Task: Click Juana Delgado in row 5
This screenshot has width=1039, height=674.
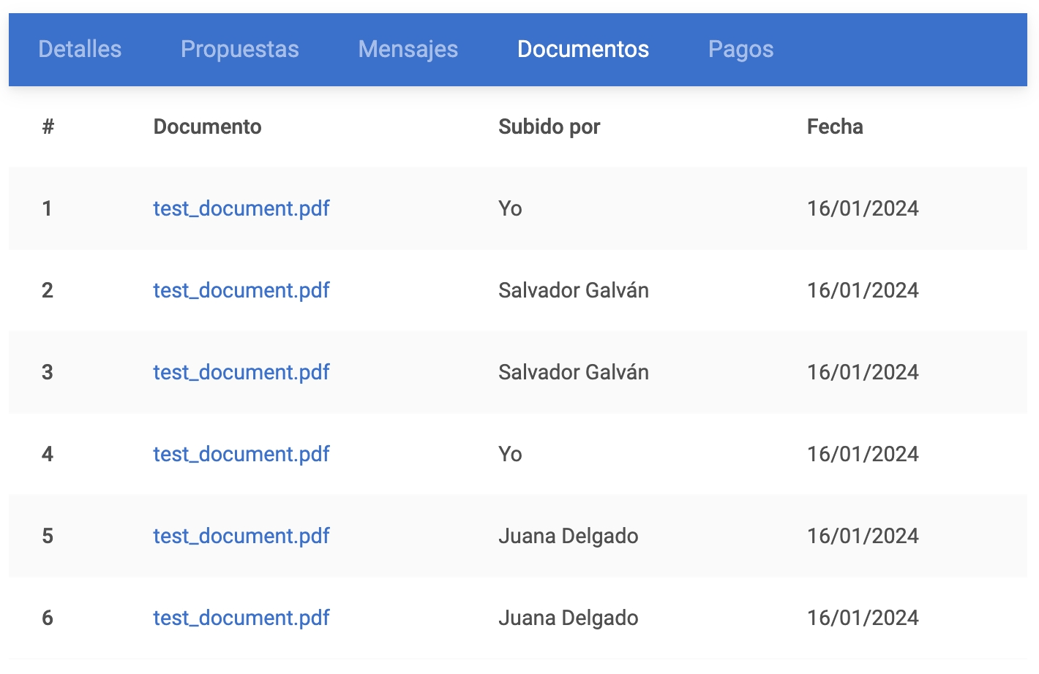Action: 568,536
